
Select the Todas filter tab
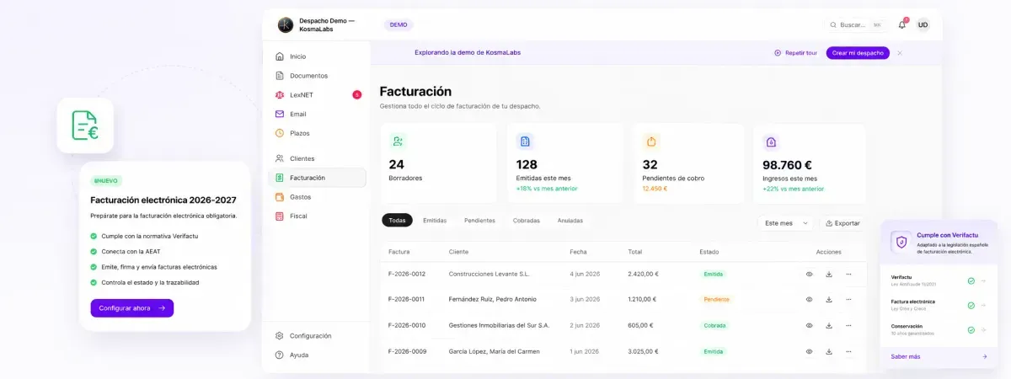[x=397, y=221]
